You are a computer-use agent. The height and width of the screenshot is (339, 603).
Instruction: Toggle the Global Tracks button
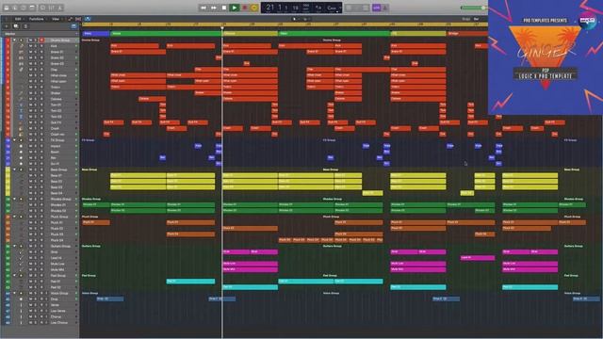tap(25, 26)
